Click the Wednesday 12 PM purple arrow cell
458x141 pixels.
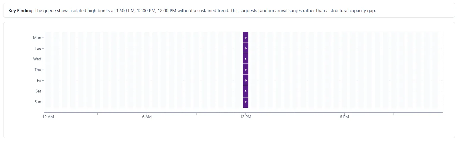point(246,59)
